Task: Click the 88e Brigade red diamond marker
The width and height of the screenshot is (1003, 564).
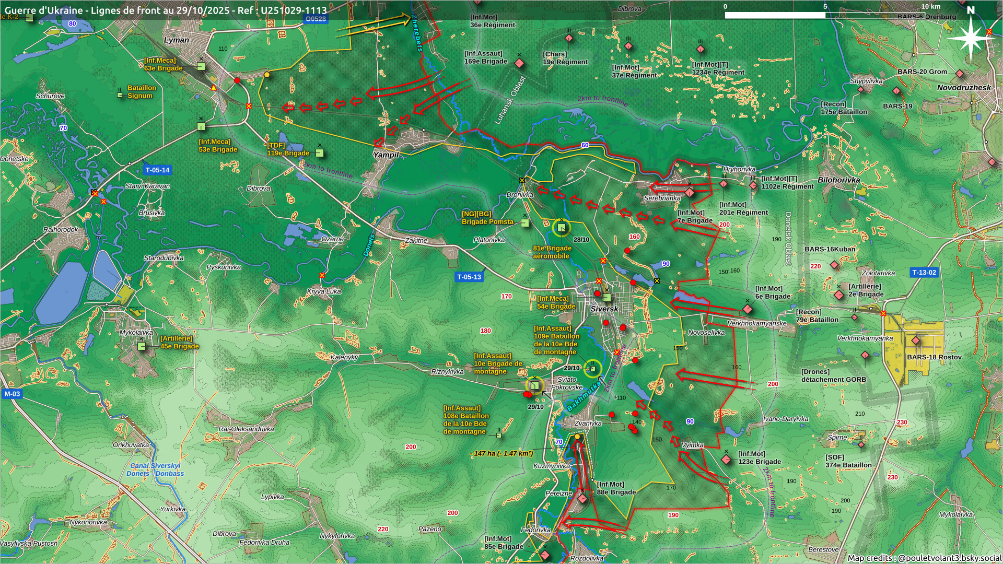Action: click(583, 499)
